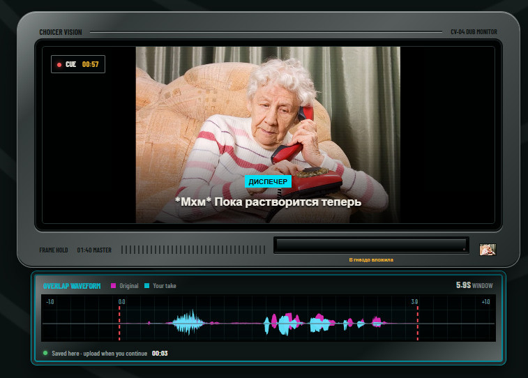Click the 00:03 take duration
Viewport: 528px width, 378px height.
point(160,354)
